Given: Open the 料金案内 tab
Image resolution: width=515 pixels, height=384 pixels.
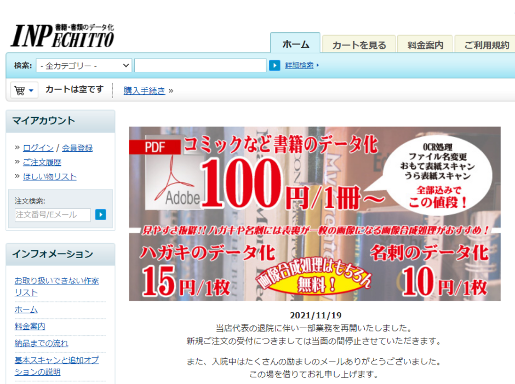Looking at the screenshot, I should point(425,45).
